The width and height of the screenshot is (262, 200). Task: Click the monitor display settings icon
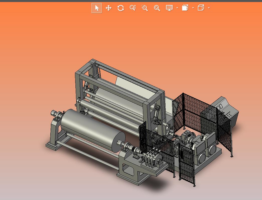169,8
